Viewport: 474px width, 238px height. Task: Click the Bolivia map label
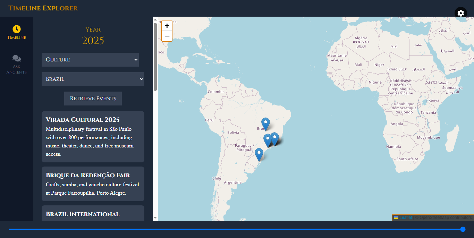coord(233,133)
